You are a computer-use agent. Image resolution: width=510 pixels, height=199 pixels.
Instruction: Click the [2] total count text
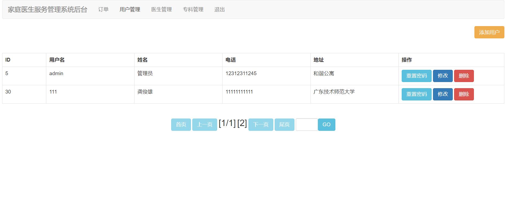pos(242,123)
